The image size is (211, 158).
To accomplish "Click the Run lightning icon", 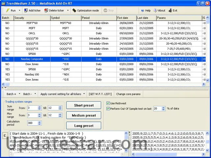I will click(8, 10).
